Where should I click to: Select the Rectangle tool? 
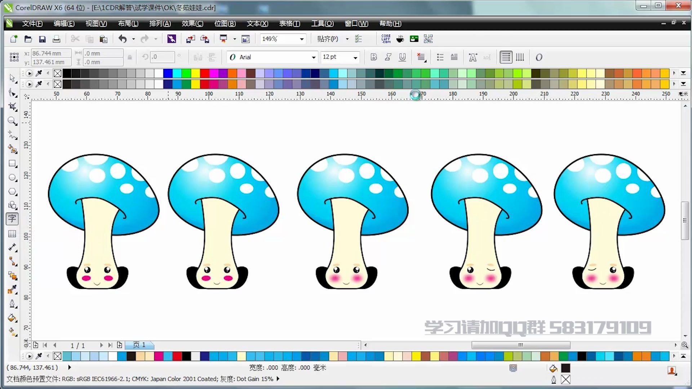[13, 164]
